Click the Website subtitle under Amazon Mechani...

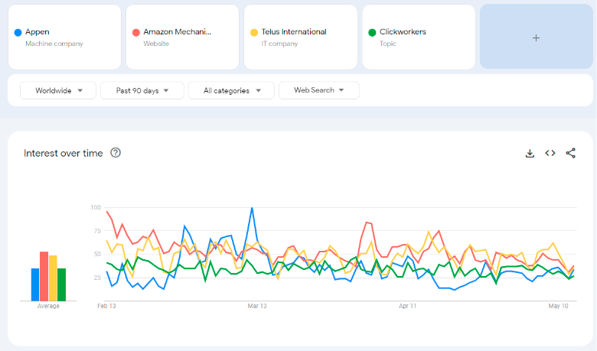[x=156, y=44]
